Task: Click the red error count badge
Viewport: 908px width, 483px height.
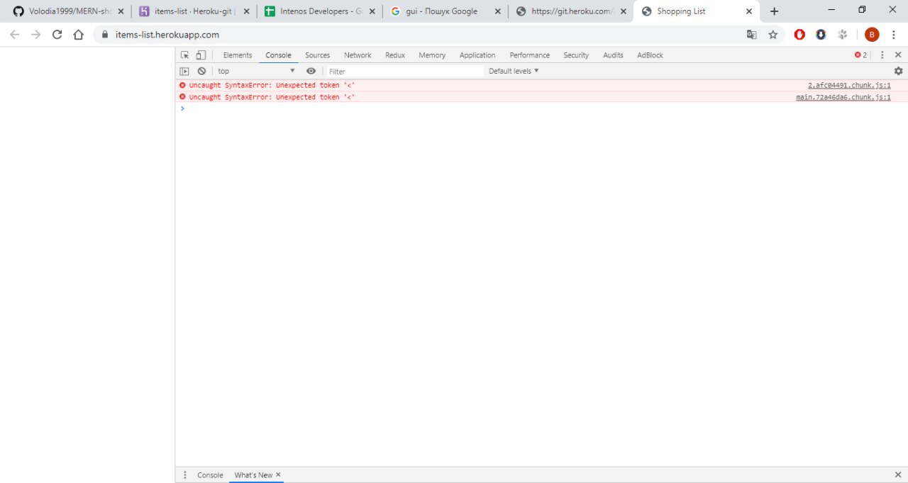Action: pos(860,55)
